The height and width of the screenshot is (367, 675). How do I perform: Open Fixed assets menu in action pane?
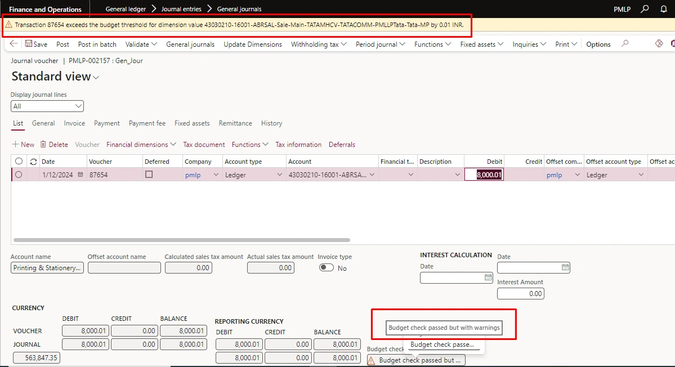(x=482, y=44)
